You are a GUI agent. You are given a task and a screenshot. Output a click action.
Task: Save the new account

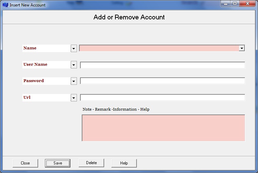pyautogui.click(x=58, y=163)
